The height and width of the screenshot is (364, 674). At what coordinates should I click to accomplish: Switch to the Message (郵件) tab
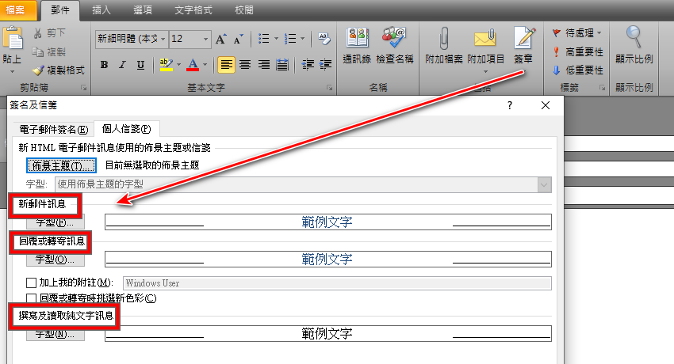(60, 10)
